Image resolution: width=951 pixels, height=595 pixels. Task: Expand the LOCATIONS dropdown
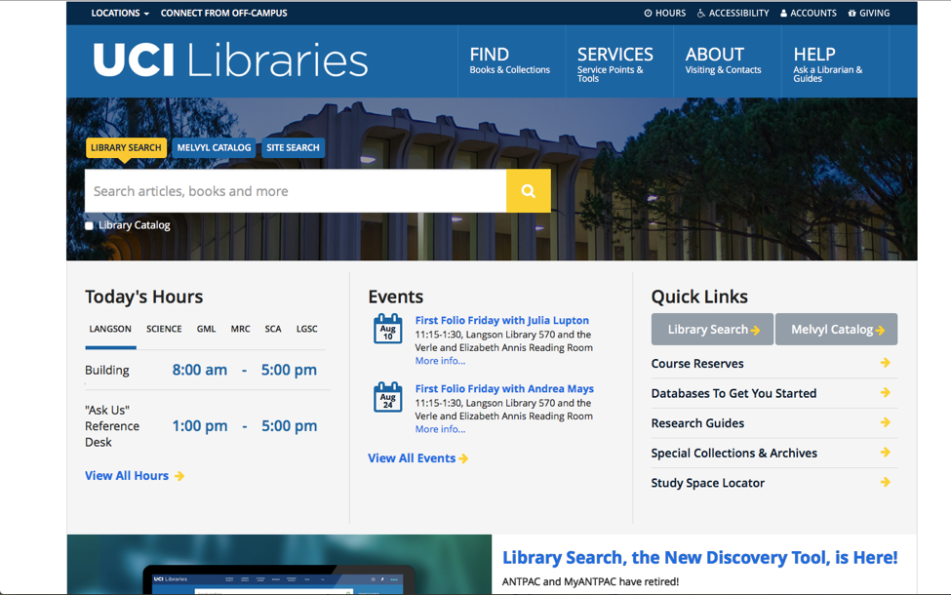(119, 13)
